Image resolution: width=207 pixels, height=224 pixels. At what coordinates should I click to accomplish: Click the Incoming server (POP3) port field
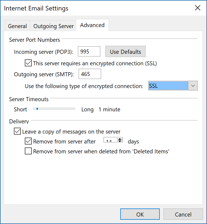(x=89, y=52)
